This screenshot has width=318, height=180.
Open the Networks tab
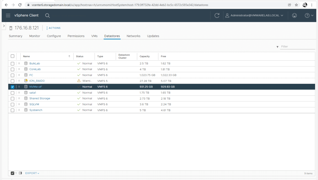pos(133,36)
